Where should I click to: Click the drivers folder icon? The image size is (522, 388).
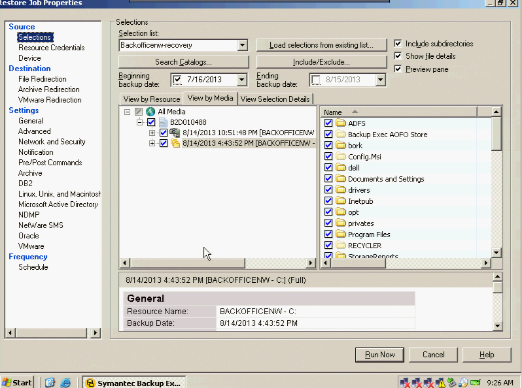(x=341, y=189)
